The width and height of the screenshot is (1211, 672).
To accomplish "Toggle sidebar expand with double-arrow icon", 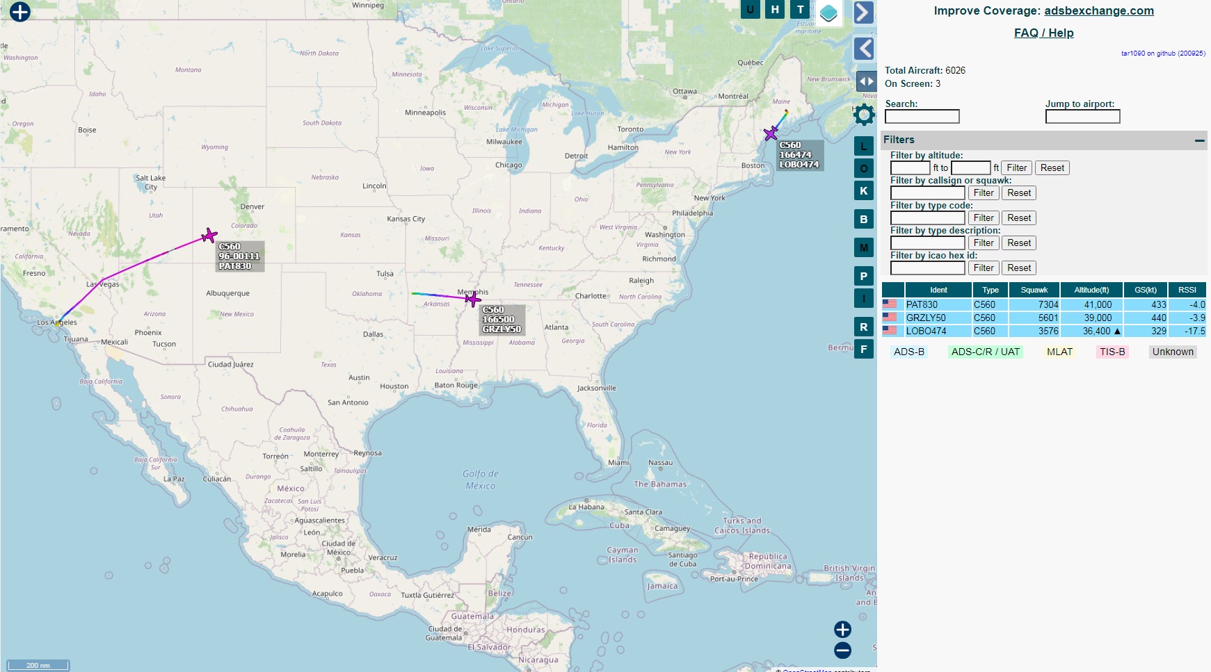I will pos(866,81).
